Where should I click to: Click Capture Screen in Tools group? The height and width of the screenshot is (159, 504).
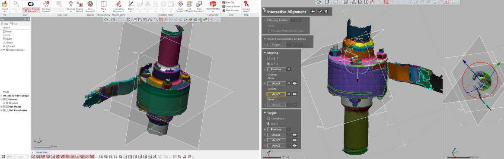(231, 6)
